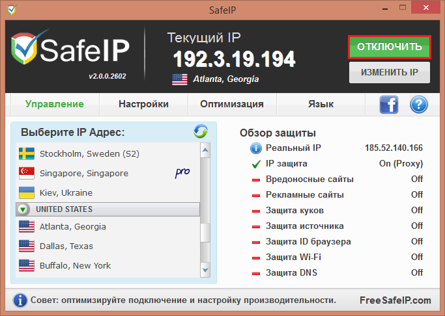Click the Реальный IP info icon

255,148
